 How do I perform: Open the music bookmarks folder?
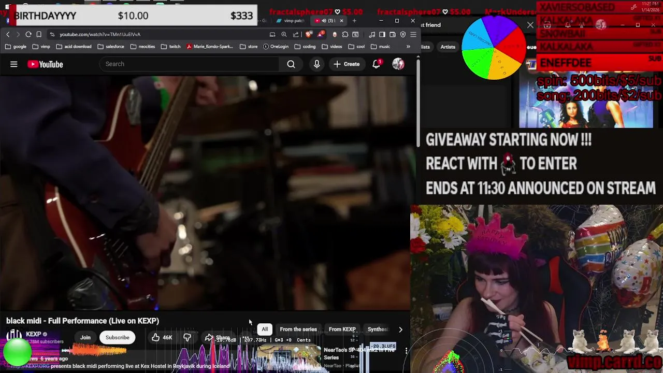(x=380, y=47)
